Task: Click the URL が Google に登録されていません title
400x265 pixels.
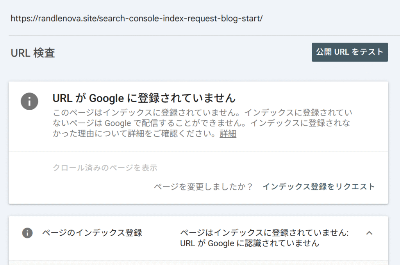Action: click(x=144, y=98)
